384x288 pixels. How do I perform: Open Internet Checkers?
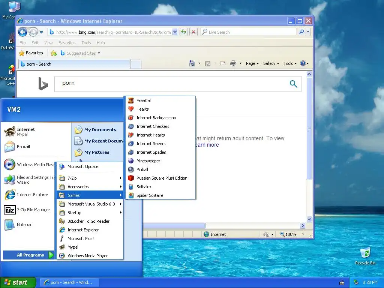coord(160,126)
